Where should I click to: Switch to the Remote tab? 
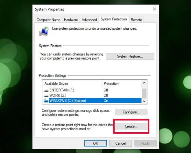pos(136,20)
